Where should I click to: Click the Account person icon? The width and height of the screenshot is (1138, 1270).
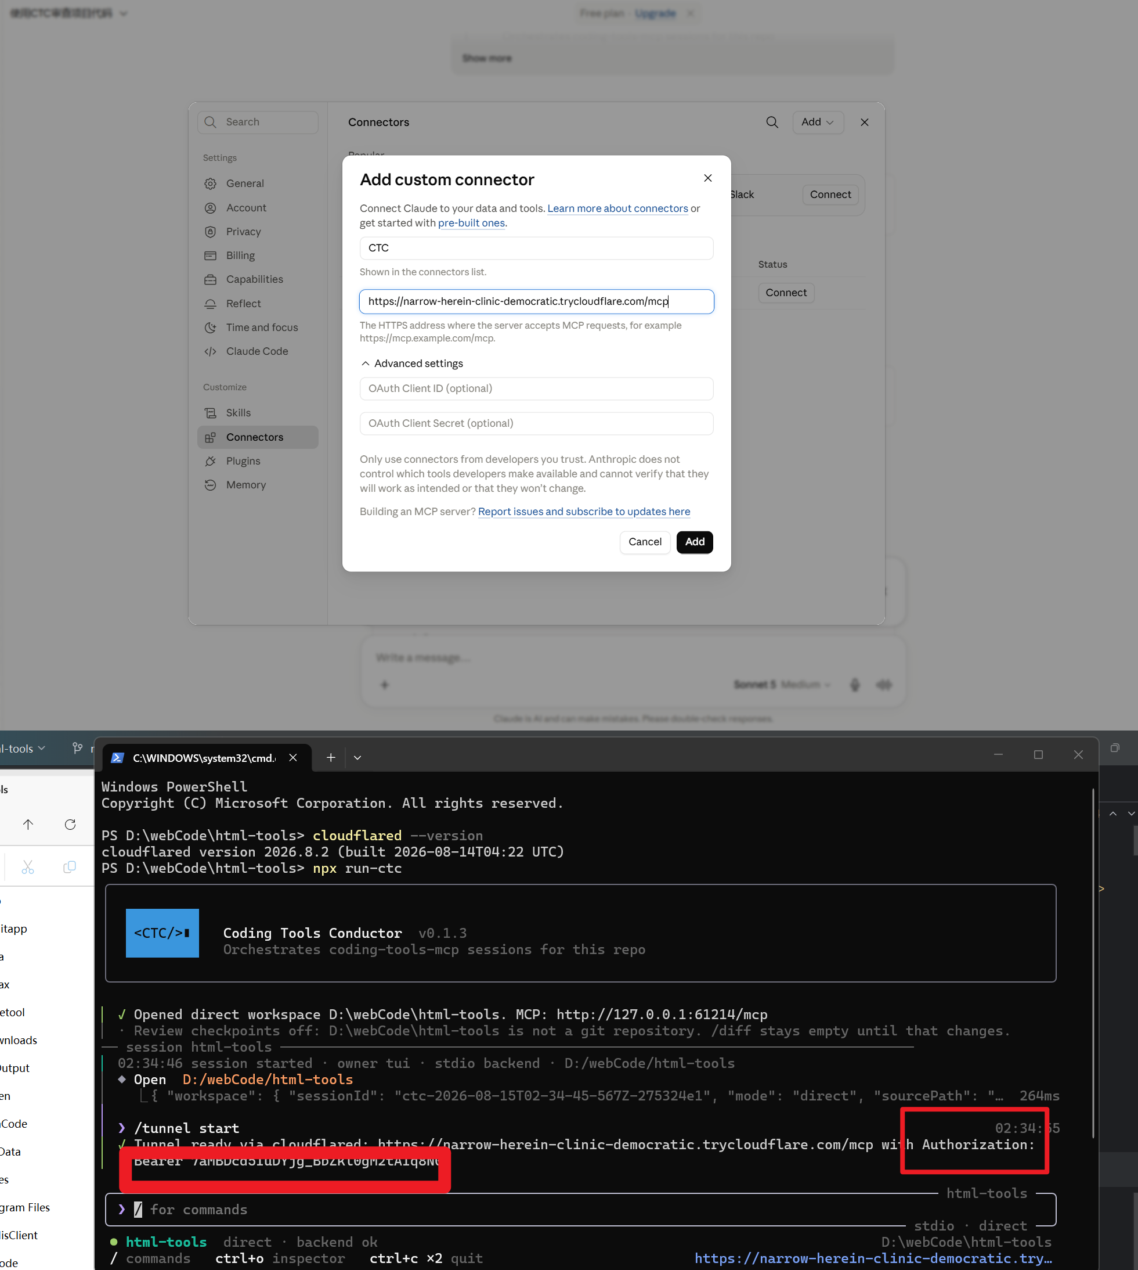pyautogui.click(x=211, y=208)
